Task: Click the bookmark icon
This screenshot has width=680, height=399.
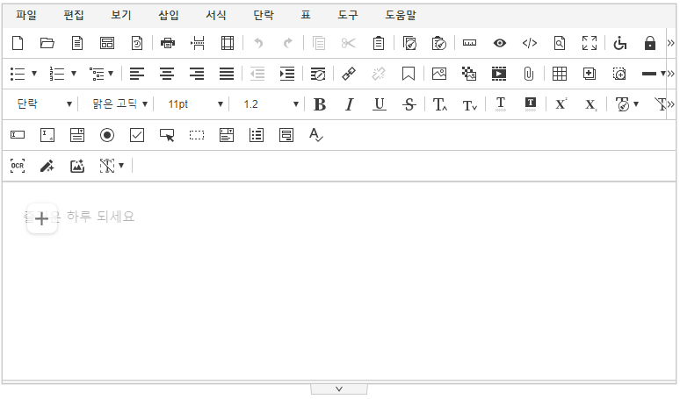Action: pos(409,74)
